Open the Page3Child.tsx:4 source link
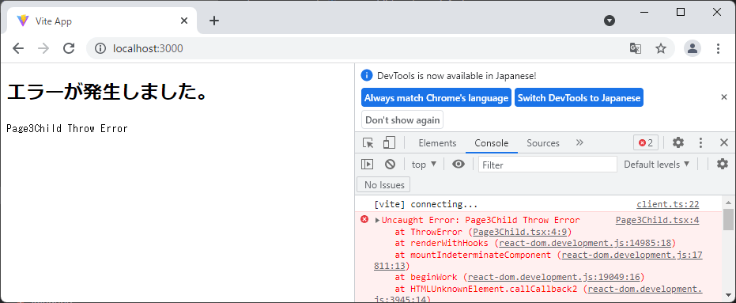The height and width of the screenshot is (303, 736). [x=657, y=220]
